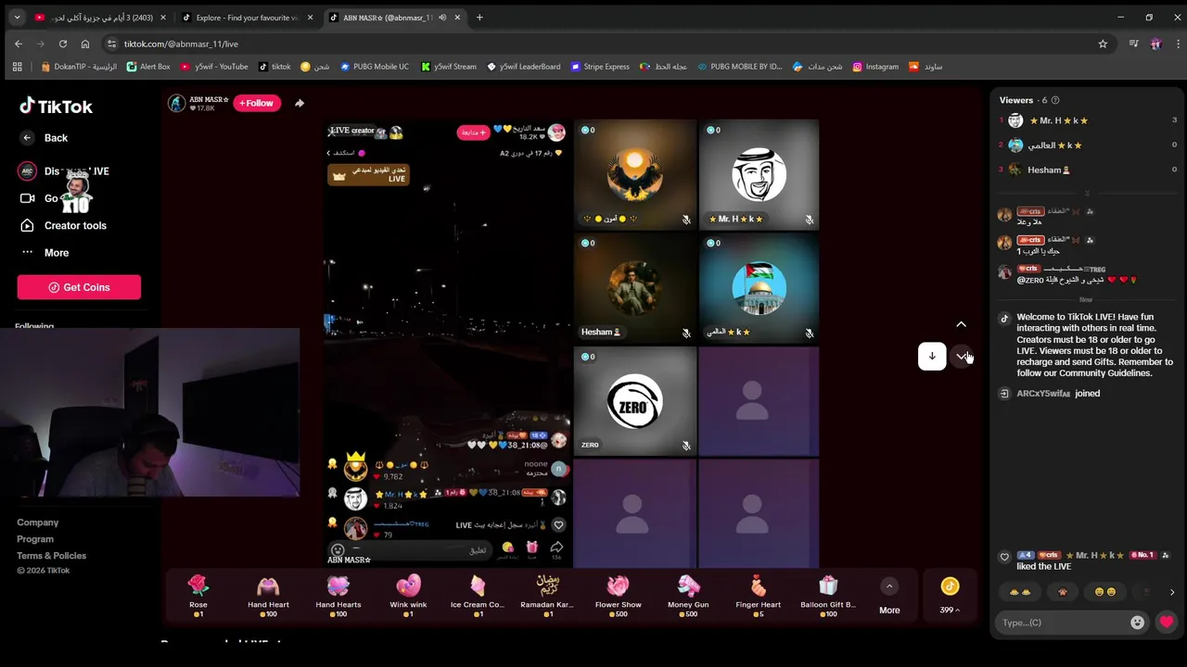The image size is (1187, 667).
Task: Select viewer Hesham in ranking list
Action: click(x=1088, y=170)
